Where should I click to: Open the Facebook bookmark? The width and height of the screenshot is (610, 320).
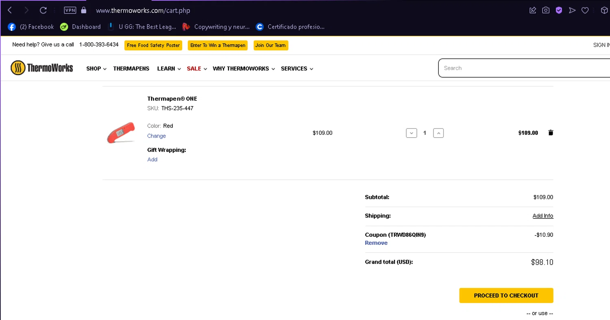click(x=31, y=27)
